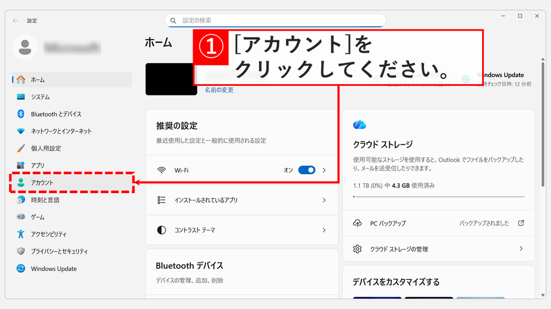The image size is (551, 309).
Task: Click the ネットワークとインターネット icon
Action: 21,131
